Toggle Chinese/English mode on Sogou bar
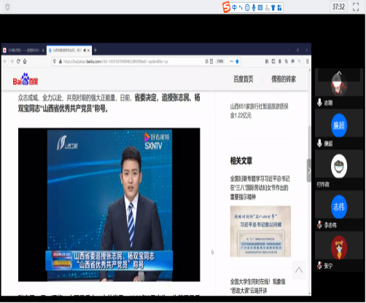The width and height of the screenshot is (366, 303). 234,7
